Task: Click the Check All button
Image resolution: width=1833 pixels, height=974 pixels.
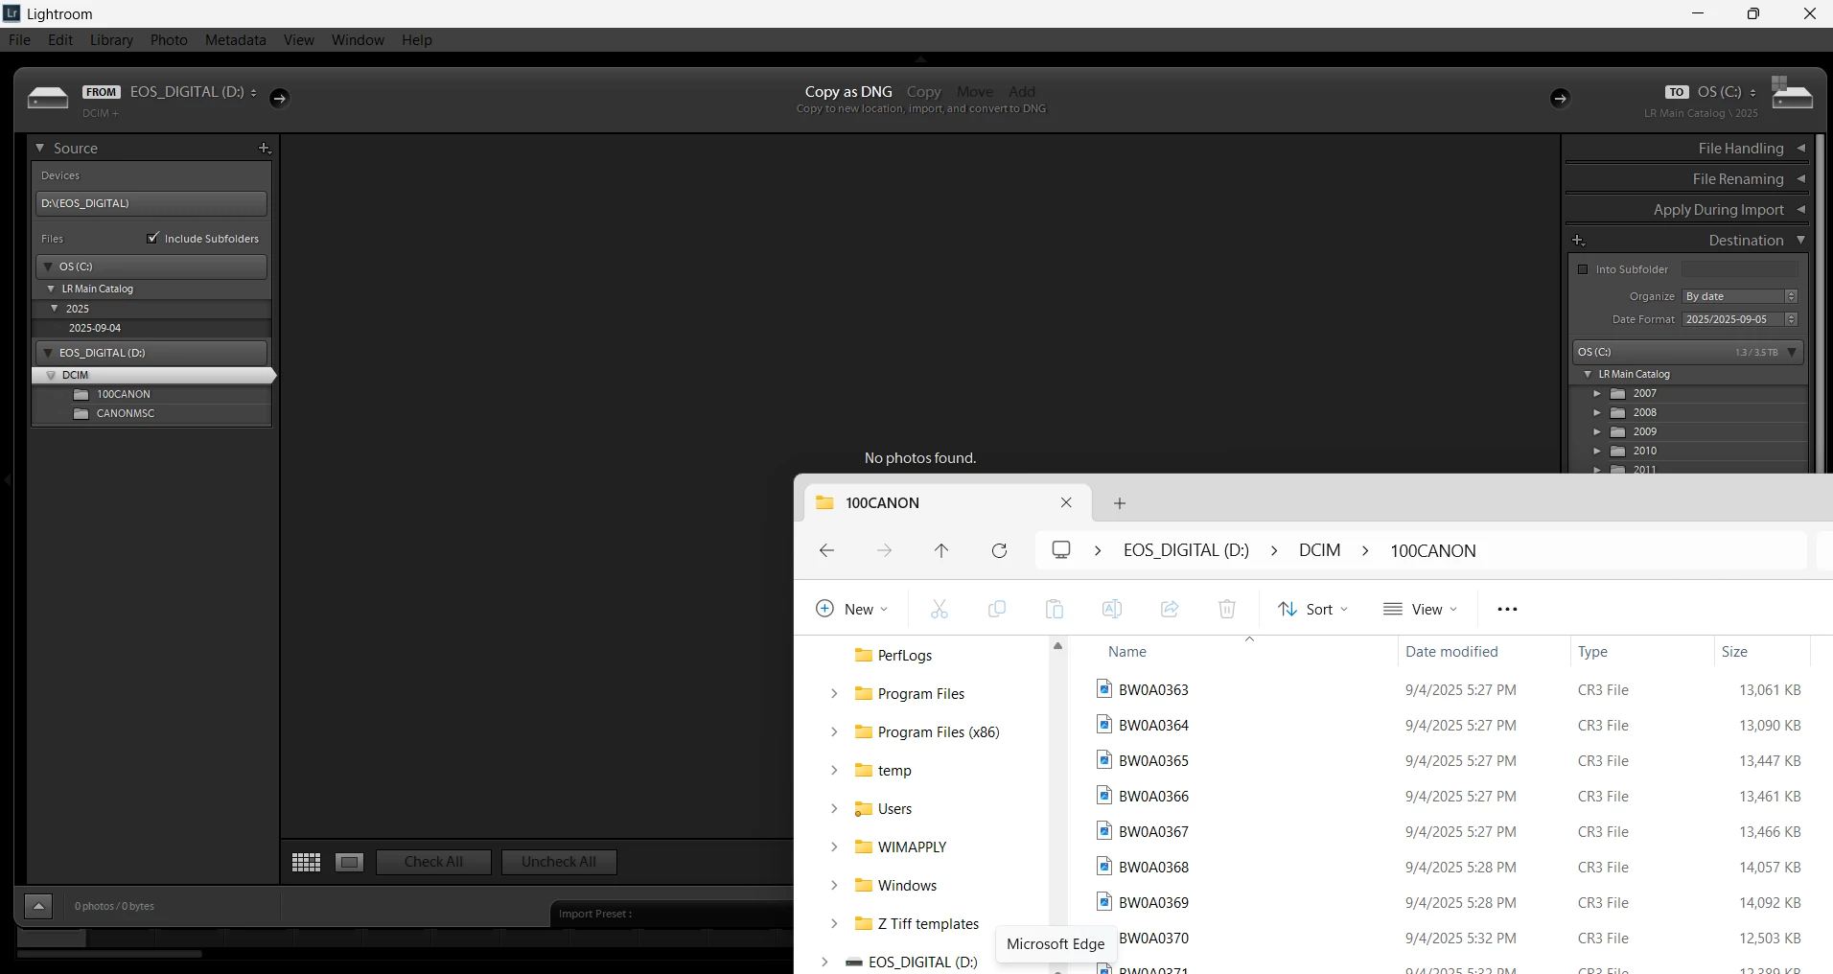Action: point(433,862)
